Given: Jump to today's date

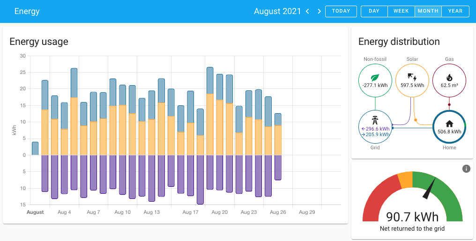Looking at the screenshot, I should 341,11.
